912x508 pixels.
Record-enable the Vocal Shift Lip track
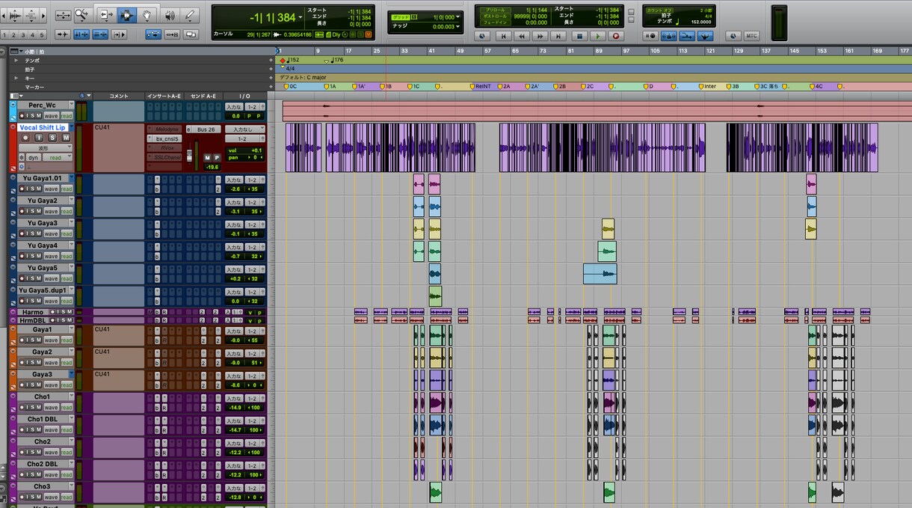click(25, 138)
